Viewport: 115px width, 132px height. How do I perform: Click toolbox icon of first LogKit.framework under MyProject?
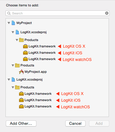coord(25,46)
